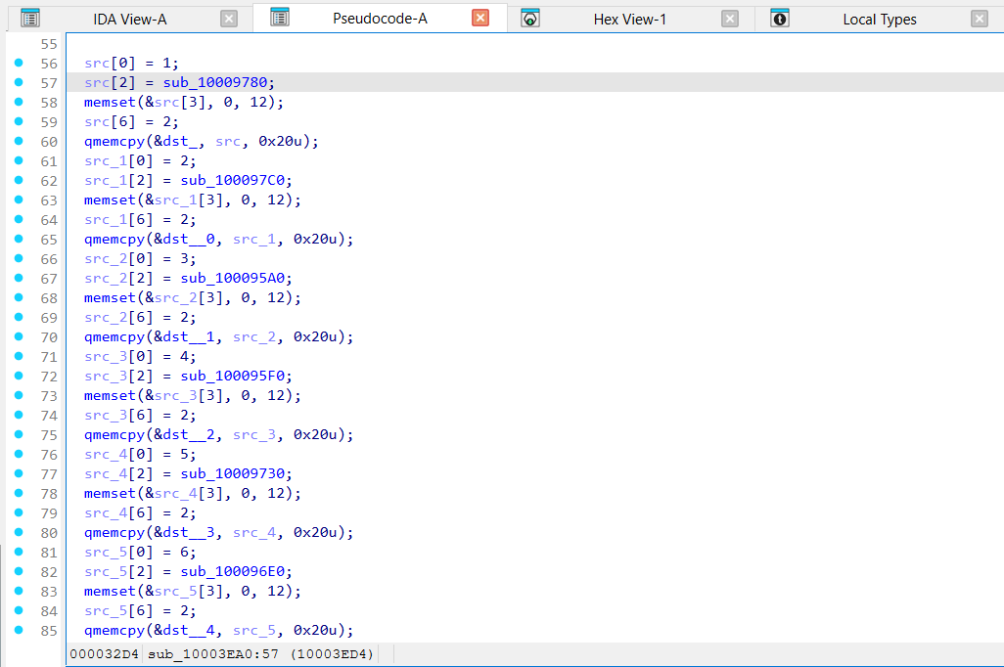
Task: Toggle breakpoint dot on line 60
Action: point(19,141)
